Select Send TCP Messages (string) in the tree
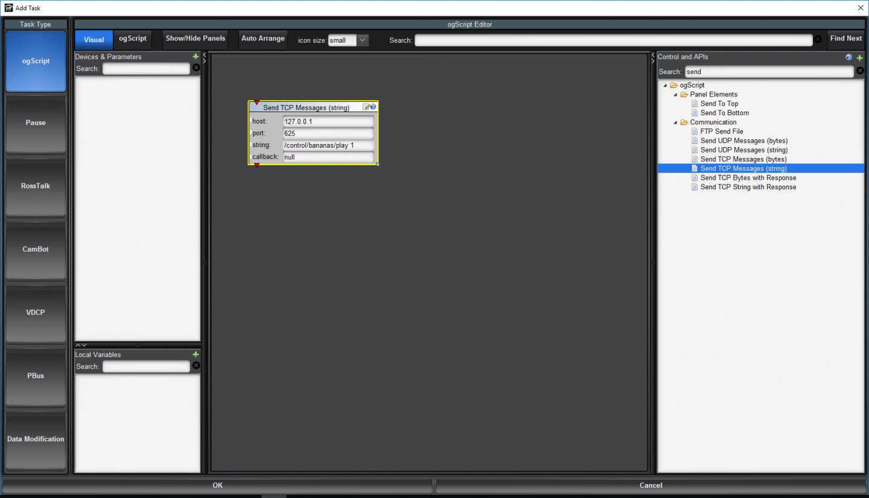This screenshot has width=869, height=498. 743,169
